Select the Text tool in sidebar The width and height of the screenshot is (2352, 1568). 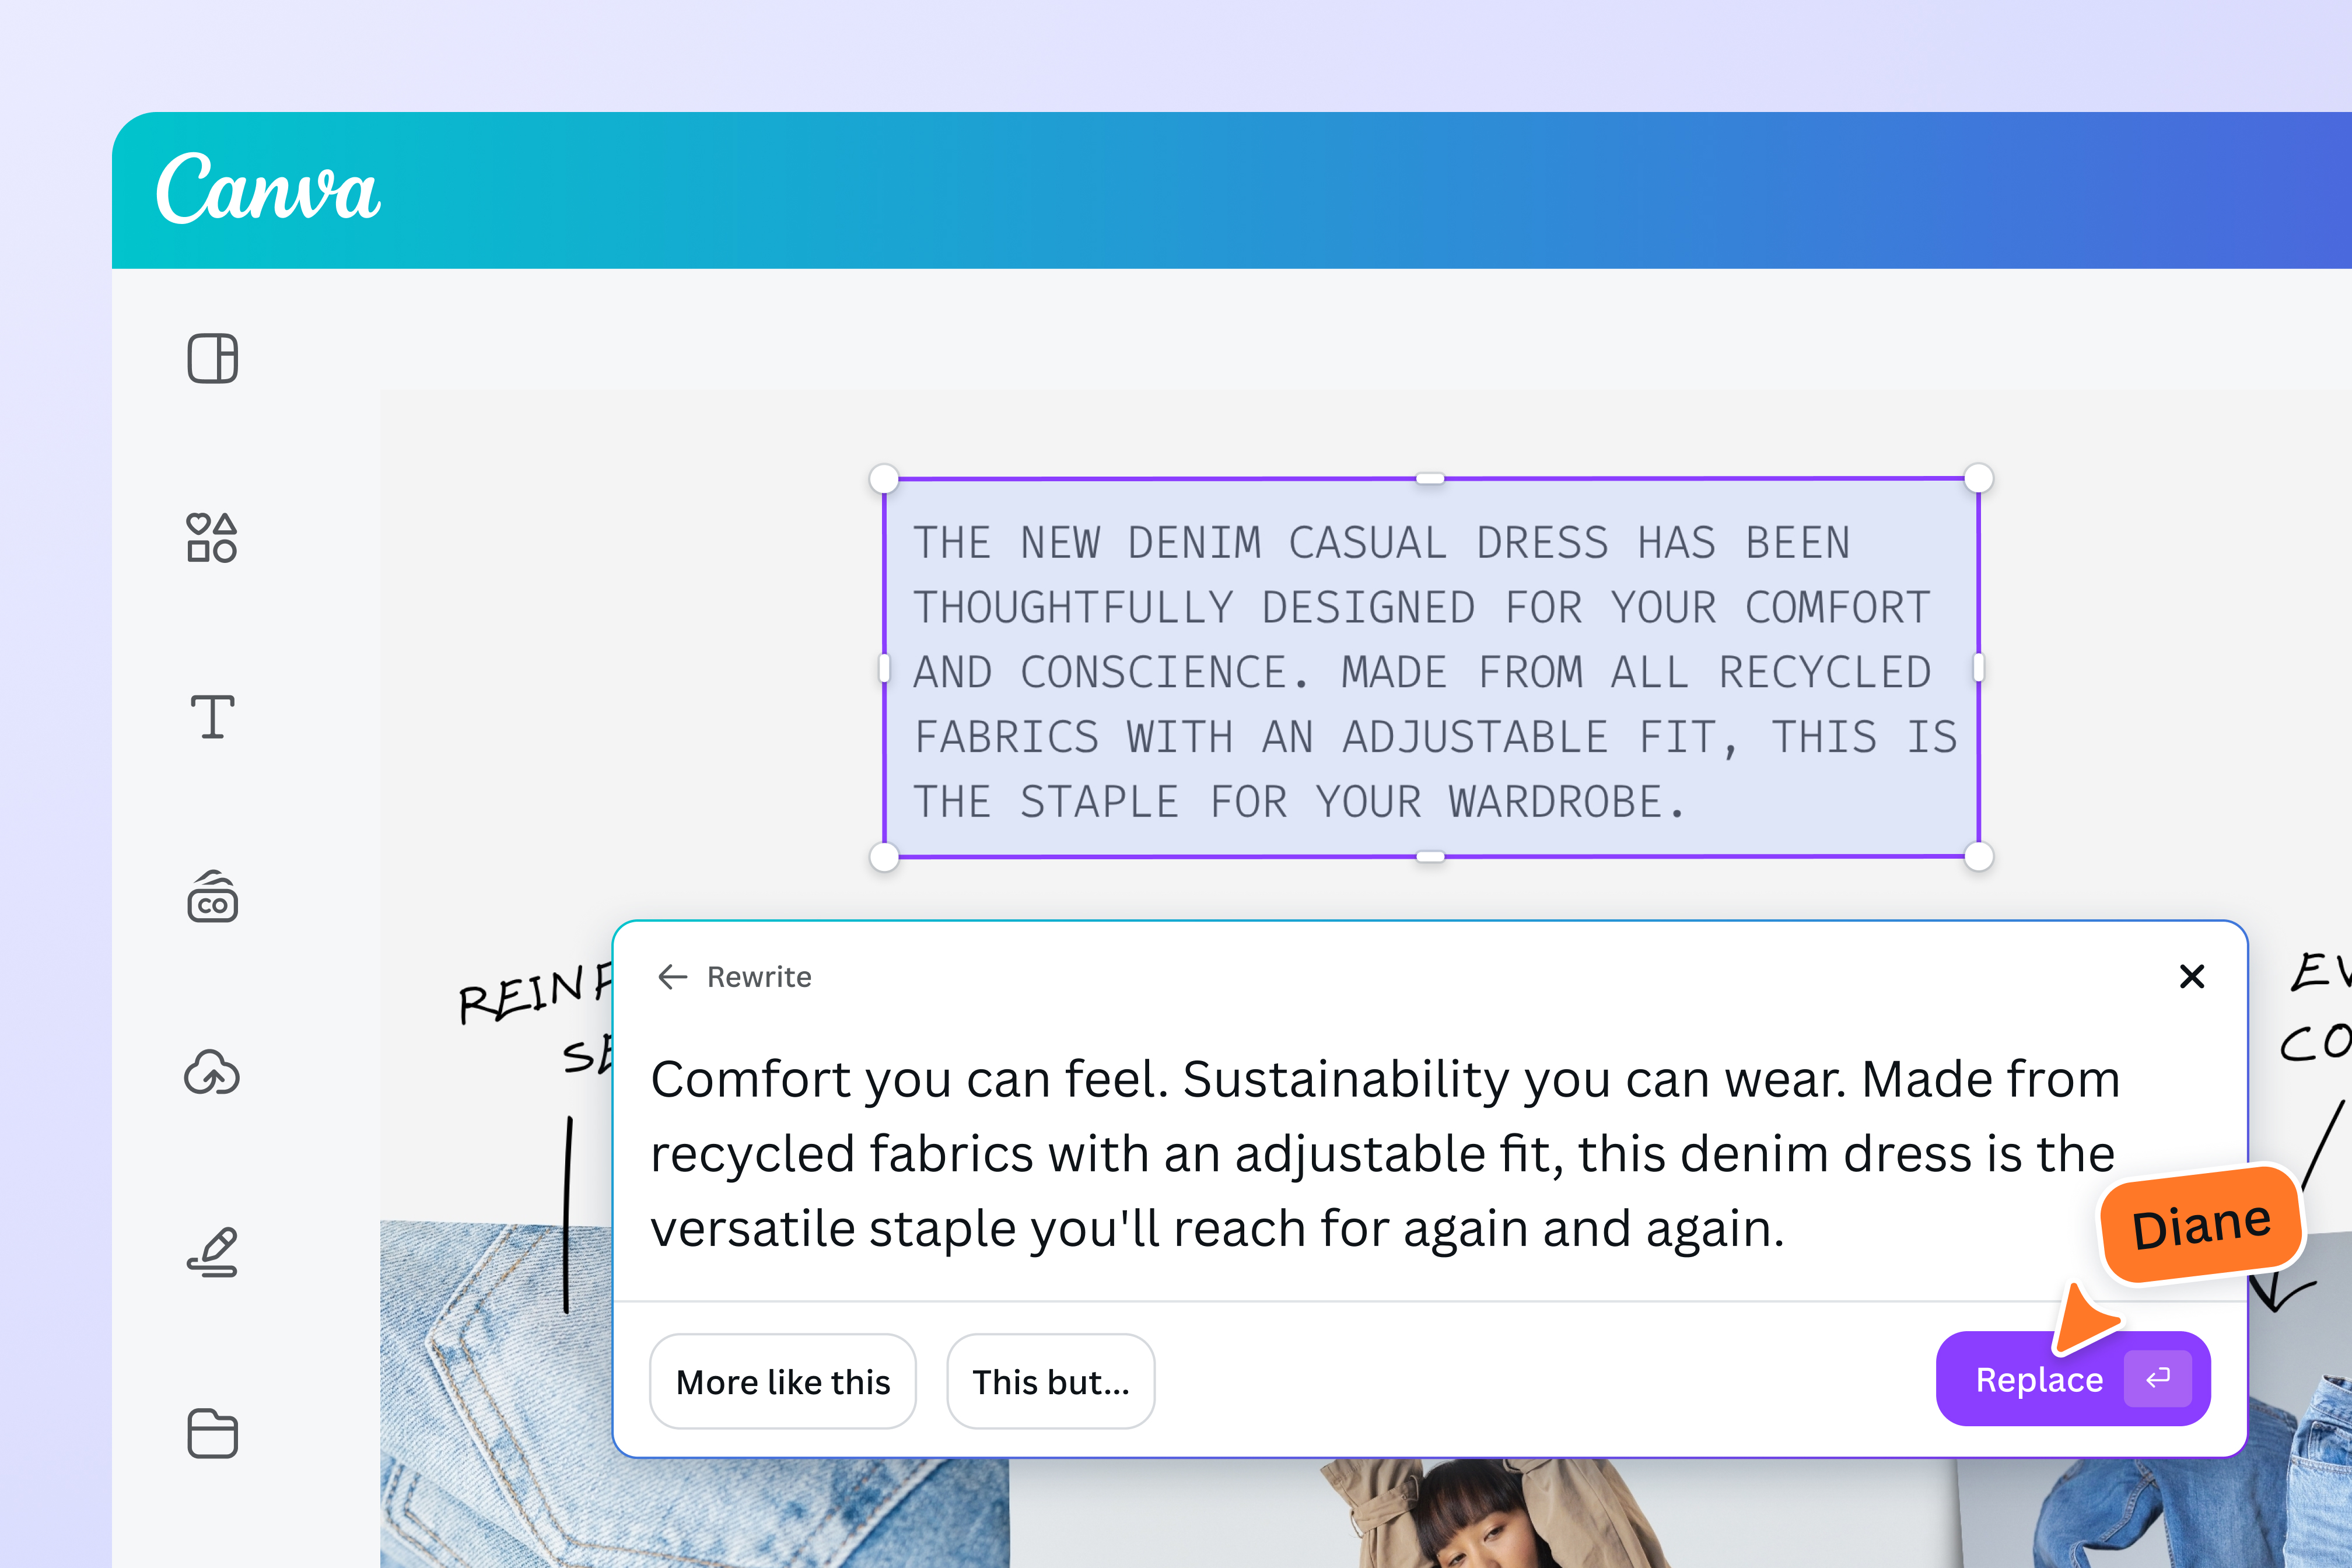tap(212, 717)
